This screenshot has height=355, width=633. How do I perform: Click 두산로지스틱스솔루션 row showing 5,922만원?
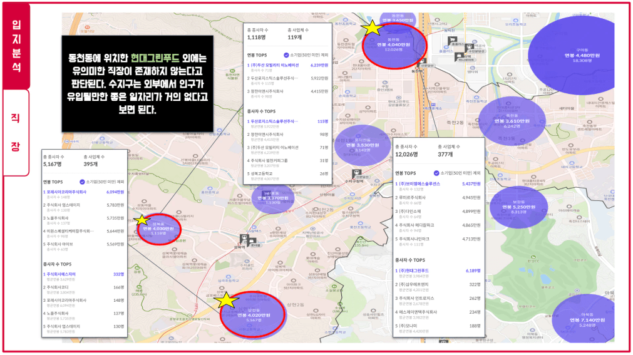click(287, 80)
